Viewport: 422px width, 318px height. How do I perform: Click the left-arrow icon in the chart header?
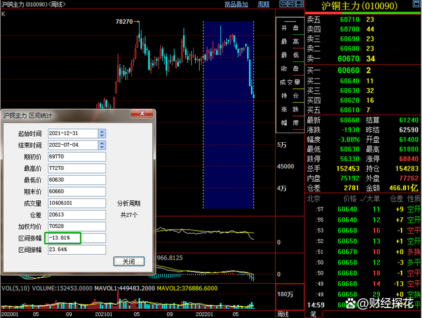point(283,4)
